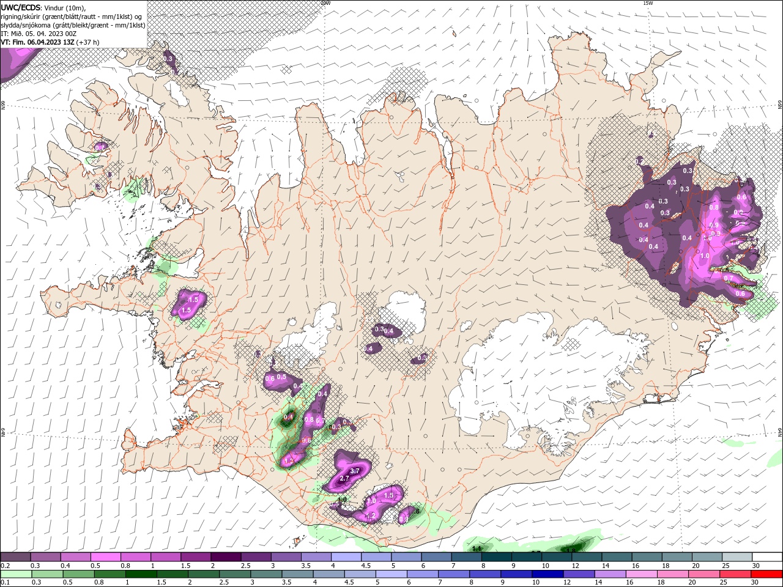Click the '0.1' label in the rain legend
The height and width of the screenshot is (587, 783).
(6, 583)
